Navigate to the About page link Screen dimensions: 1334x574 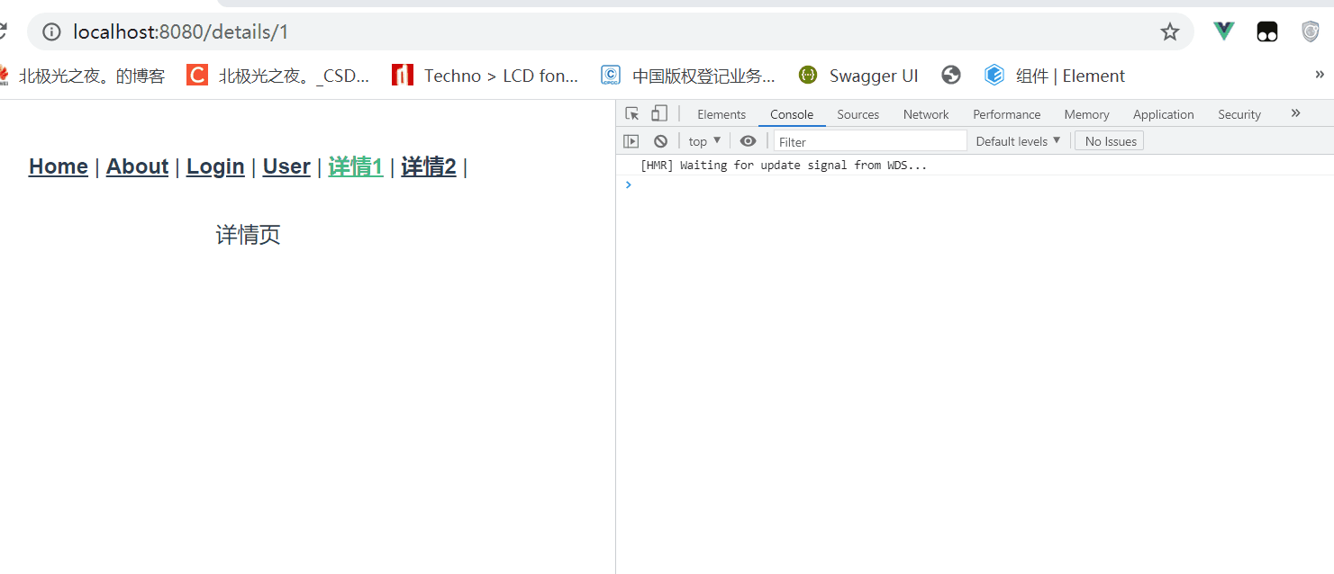137,166
